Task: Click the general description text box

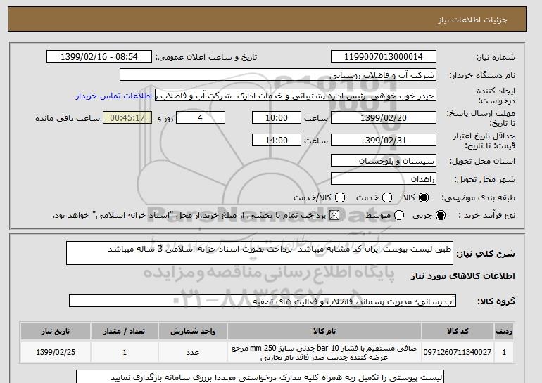Action: click(260, 253)
